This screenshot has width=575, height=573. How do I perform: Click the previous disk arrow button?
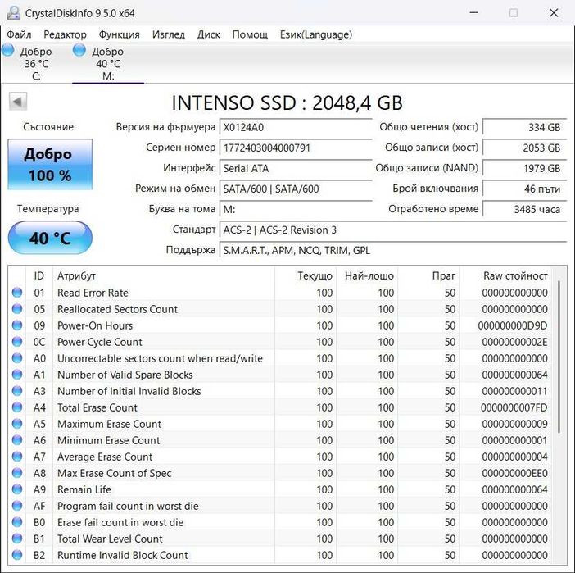17,102
